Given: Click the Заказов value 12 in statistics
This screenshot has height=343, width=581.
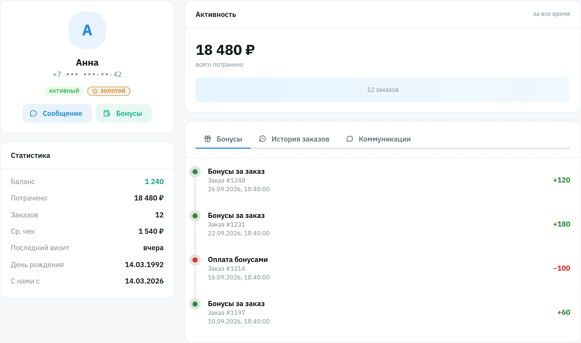Looking at the screenshot, I should [x=159, y=215].
